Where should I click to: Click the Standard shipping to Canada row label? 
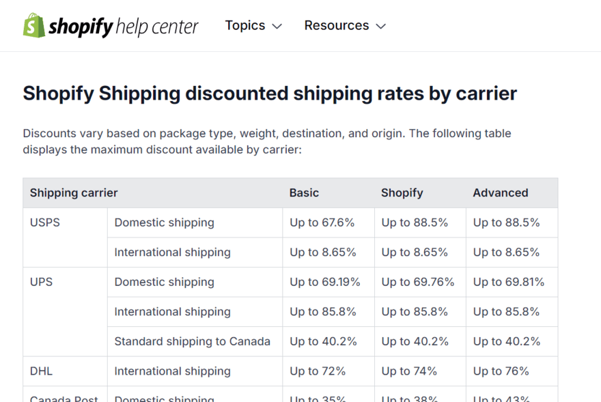pos(194,341)
